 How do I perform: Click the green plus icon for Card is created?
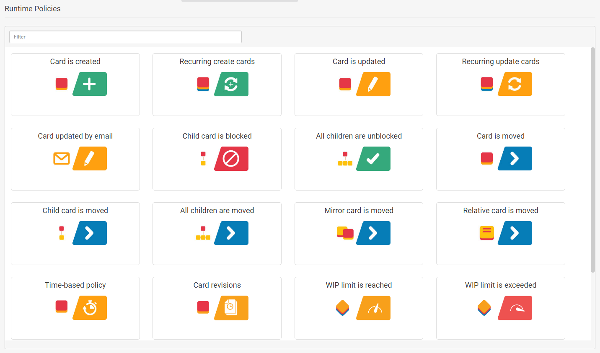pyautogui.click(x=90, y=84)
